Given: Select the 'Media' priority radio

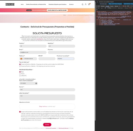Looking at the screenshot, I should (20, 74).
